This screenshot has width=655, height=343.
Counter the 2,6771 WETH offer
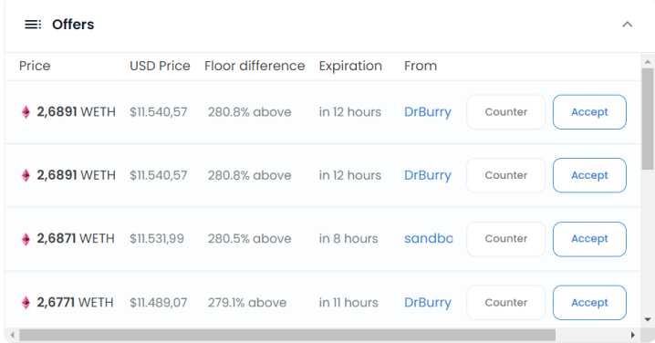pyautogui.click(x=506, y=303)
